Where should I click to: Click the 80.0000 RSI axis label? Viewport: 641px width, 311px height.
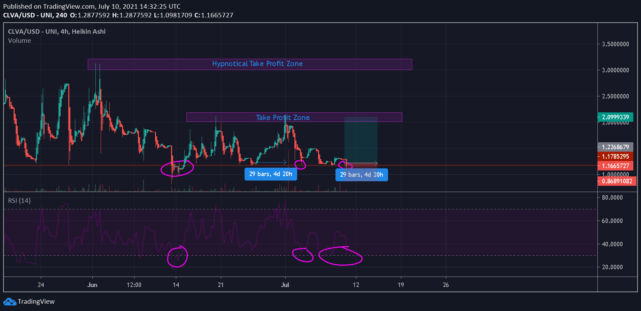(x=612, y=198)
